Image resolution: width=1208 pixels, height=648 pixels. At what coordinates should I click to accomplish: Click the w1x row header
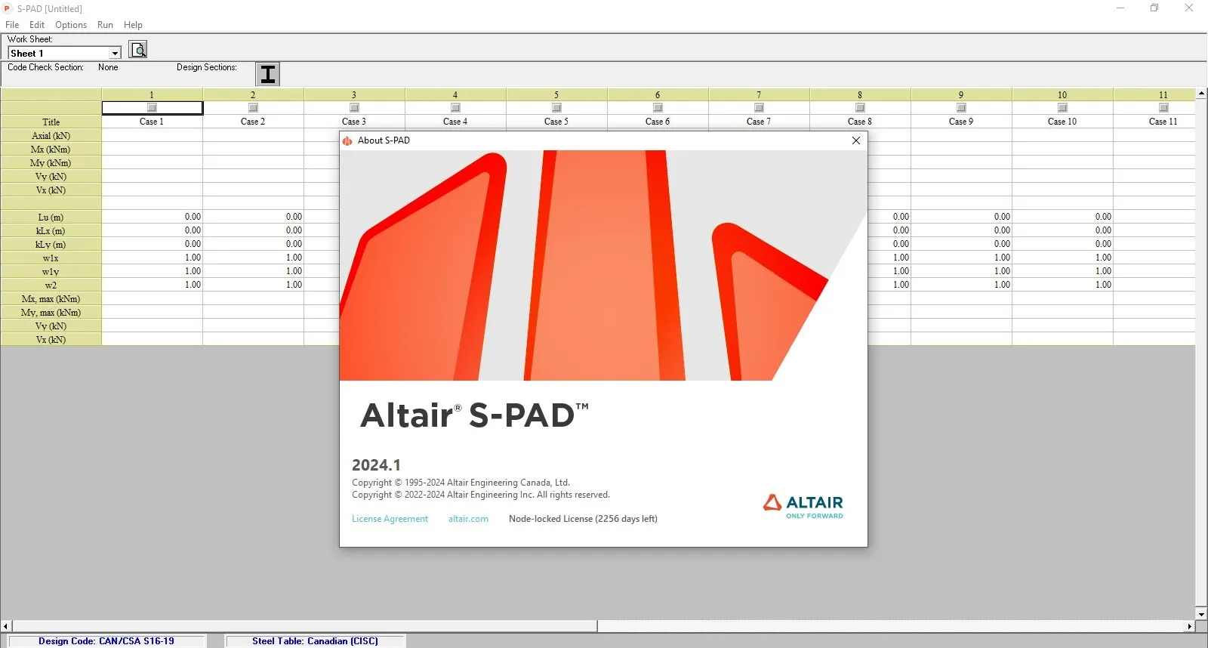[51, 258]
